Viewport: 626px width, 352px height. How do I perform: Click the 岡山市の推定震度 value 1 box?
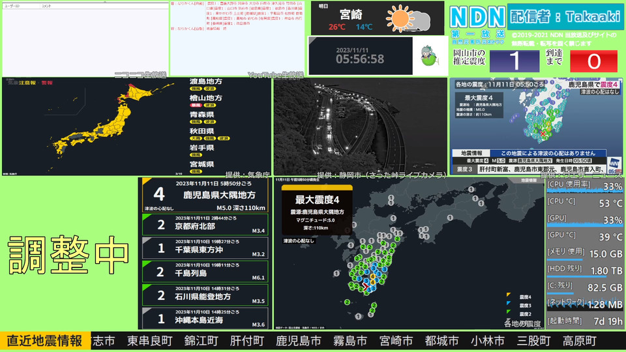point(514,61)
